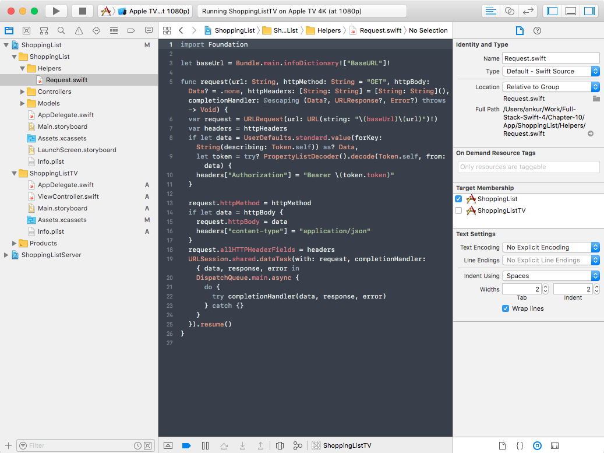
Task: Open Debug Memory Graph
Action: coord(298,445)
